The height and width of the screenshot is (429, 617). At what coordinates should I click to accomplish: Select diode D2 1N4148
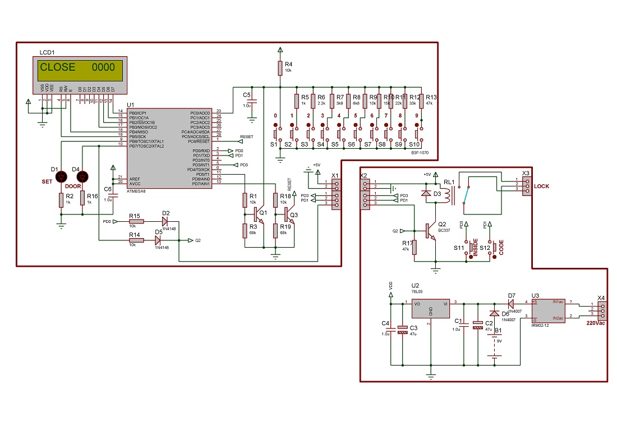click(165, 222)
